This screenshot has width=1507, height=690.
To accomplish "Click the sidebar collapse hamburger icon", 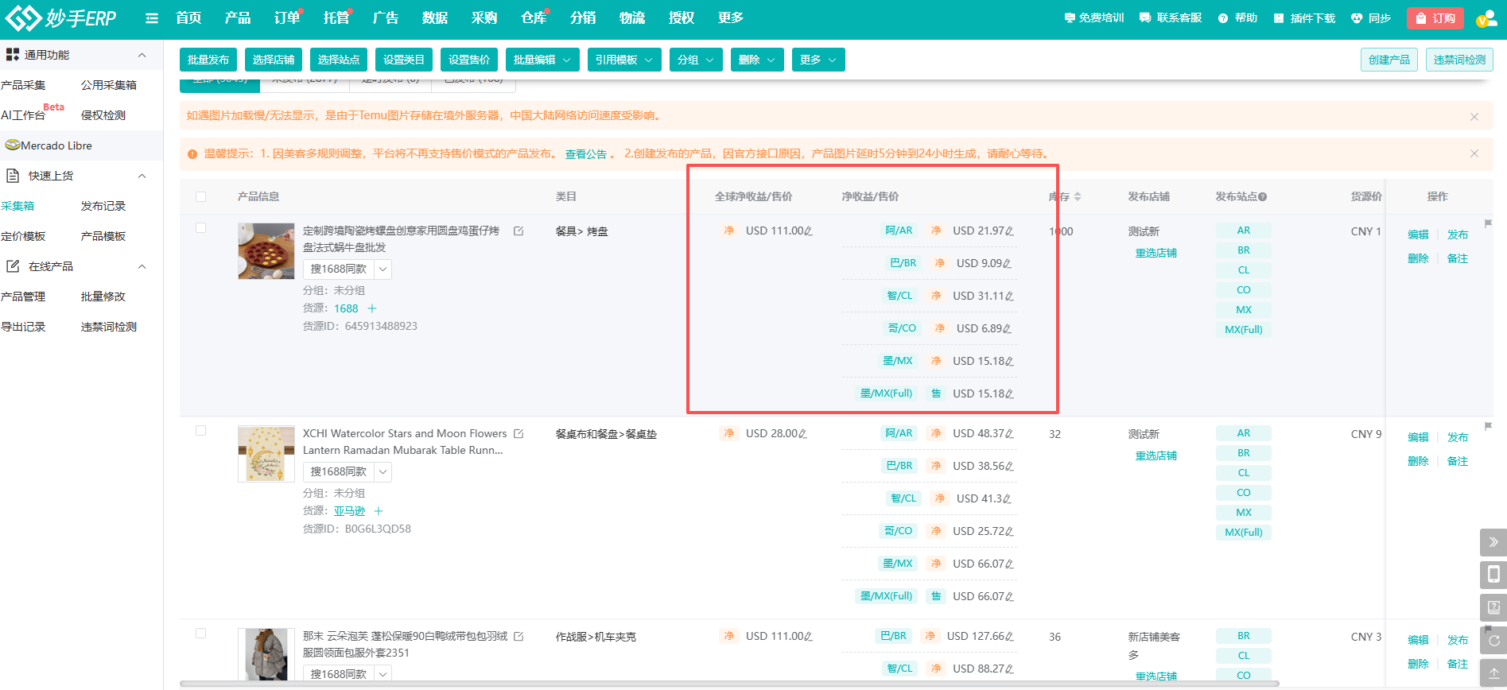I will coord(152,18).
